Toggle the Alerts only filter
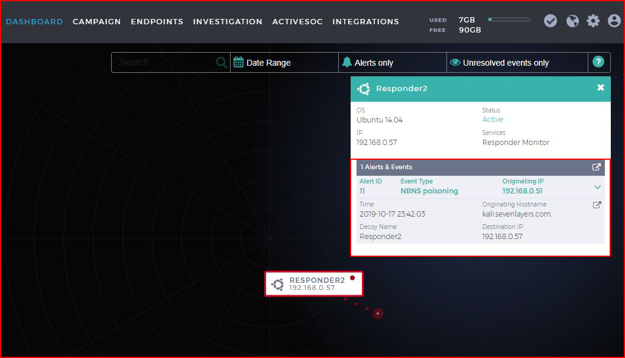The width and height of the screenshot is (625, 358). 393,62
